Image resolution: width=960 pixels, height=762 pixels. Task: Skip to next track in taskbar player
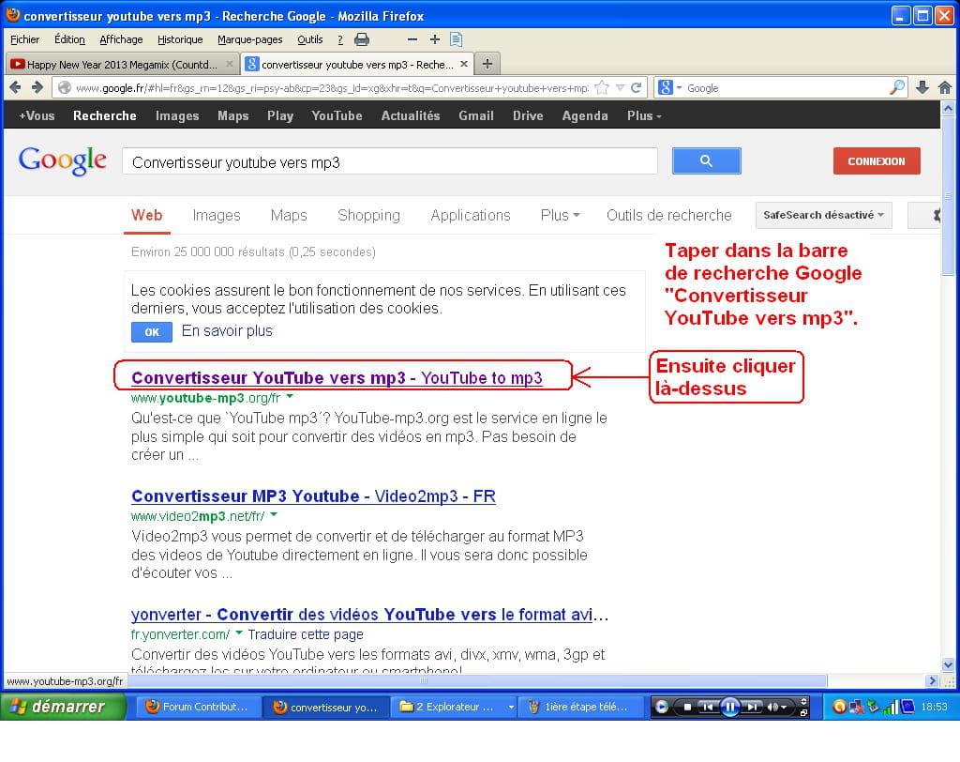tap(753, 707)
